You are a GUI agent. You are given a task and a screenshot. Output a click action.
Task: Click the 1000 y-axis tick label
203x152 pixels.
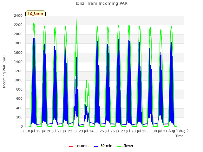point(18,80)
